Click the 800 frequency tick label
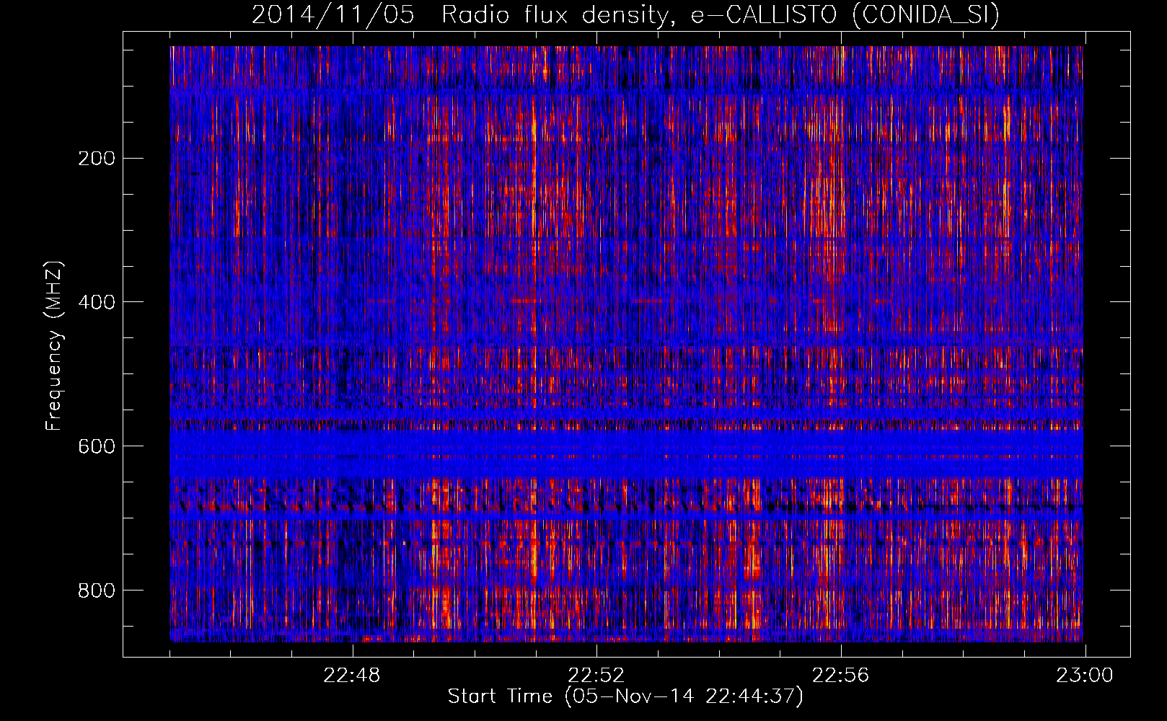Screen dimensions: 1167x721 pyautogui.click(x=96, y=590)
